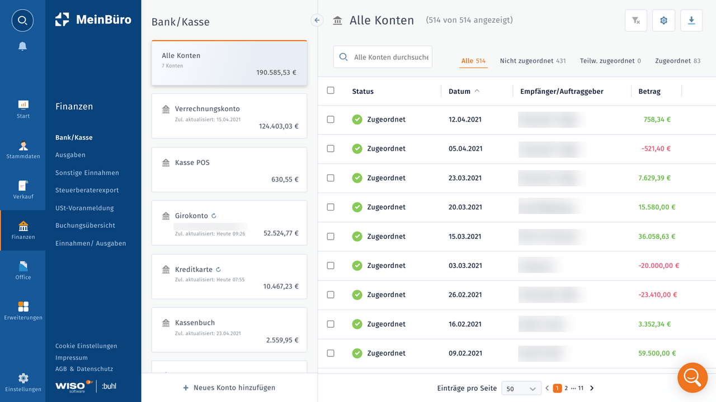The image size is (716, 402).
Task: Go to page 11
Action: [581, 388]
